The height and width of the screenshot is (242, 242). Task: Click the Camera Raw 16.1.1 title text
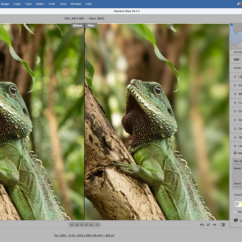point(126,11)
